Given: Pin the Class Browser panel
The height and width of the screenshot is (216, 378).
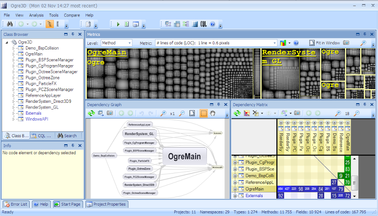Looking at the screenshot, I should click(73, 34).
